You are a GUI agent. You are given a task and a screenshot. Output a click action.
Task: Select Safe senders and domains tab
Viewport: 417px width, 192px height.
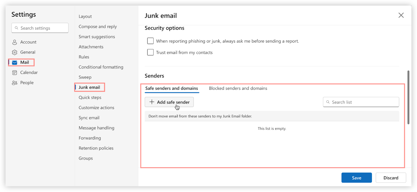point(171,88)
